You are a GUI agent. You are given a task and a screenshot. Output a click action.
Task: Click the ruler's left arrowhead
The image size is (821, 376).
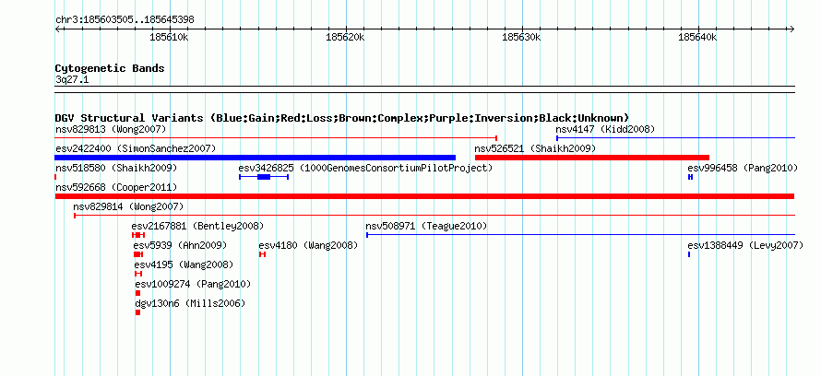coord(57,29)
